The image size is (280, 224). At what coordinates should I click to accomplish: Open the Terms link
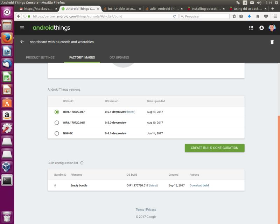click(140, 210)
